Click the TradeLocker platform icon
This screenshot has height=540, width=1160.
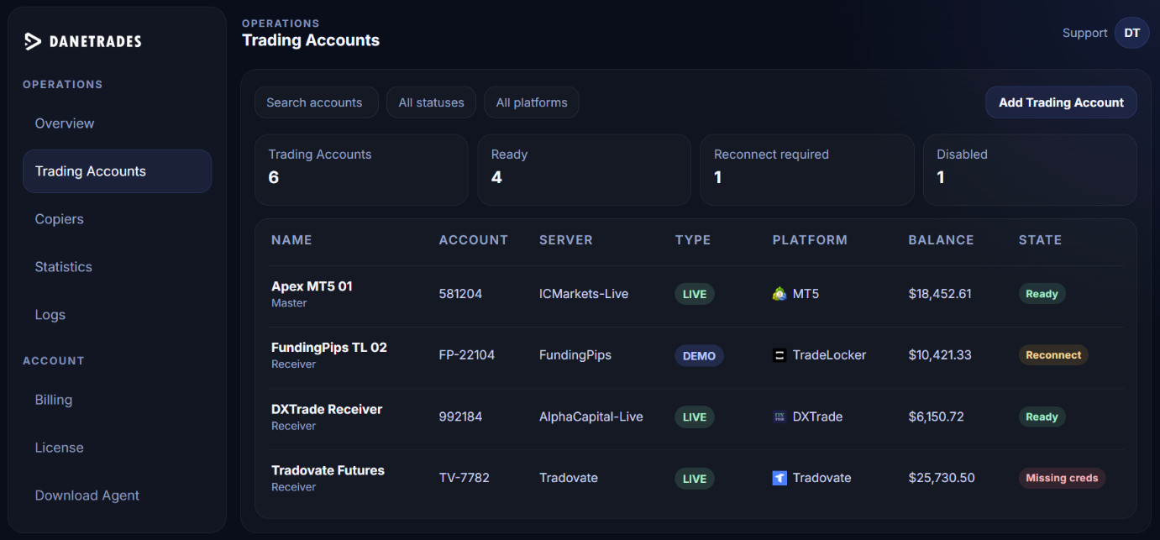(779, 355)
